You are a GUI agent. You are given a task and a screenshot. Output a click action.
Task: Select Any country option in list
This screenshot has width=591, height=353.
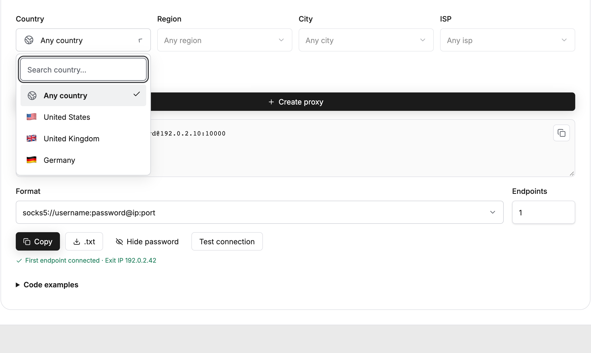83,95
